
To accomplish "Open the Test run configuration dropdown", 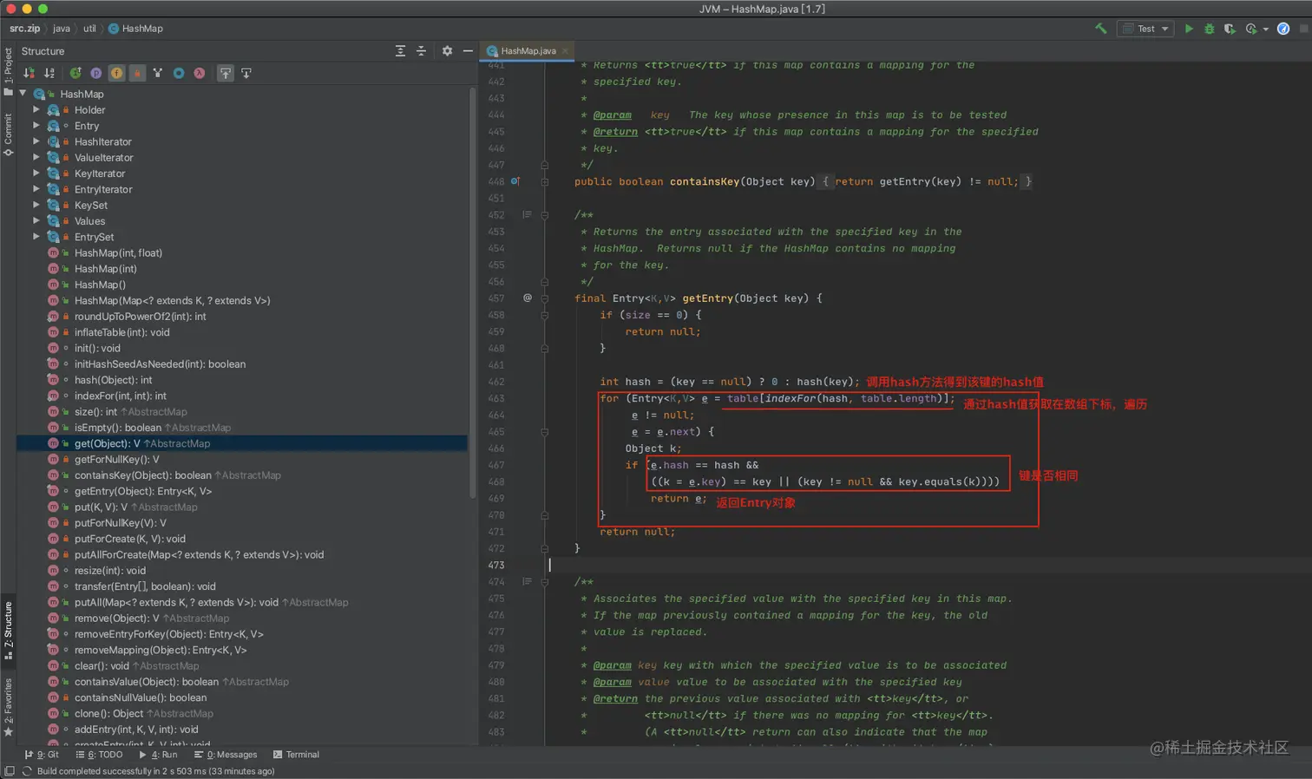I will (1145, 29).
